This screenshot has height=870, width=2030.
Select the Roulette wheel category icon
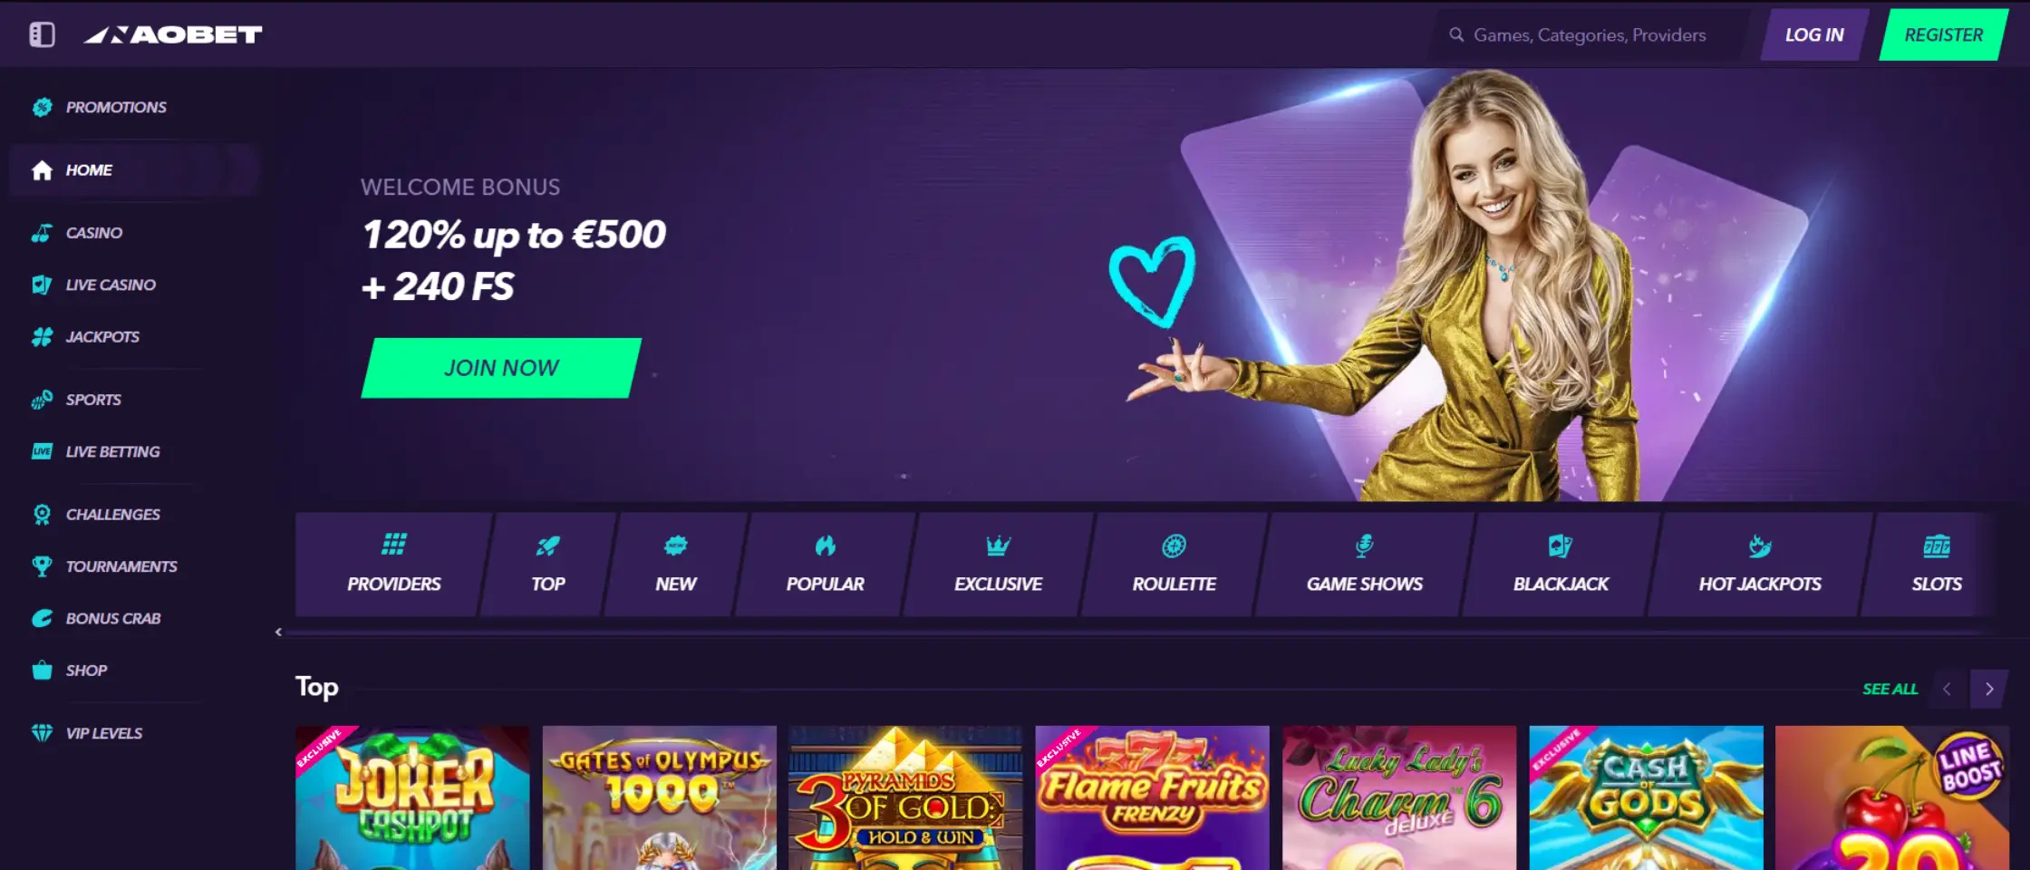[1174, 546]
